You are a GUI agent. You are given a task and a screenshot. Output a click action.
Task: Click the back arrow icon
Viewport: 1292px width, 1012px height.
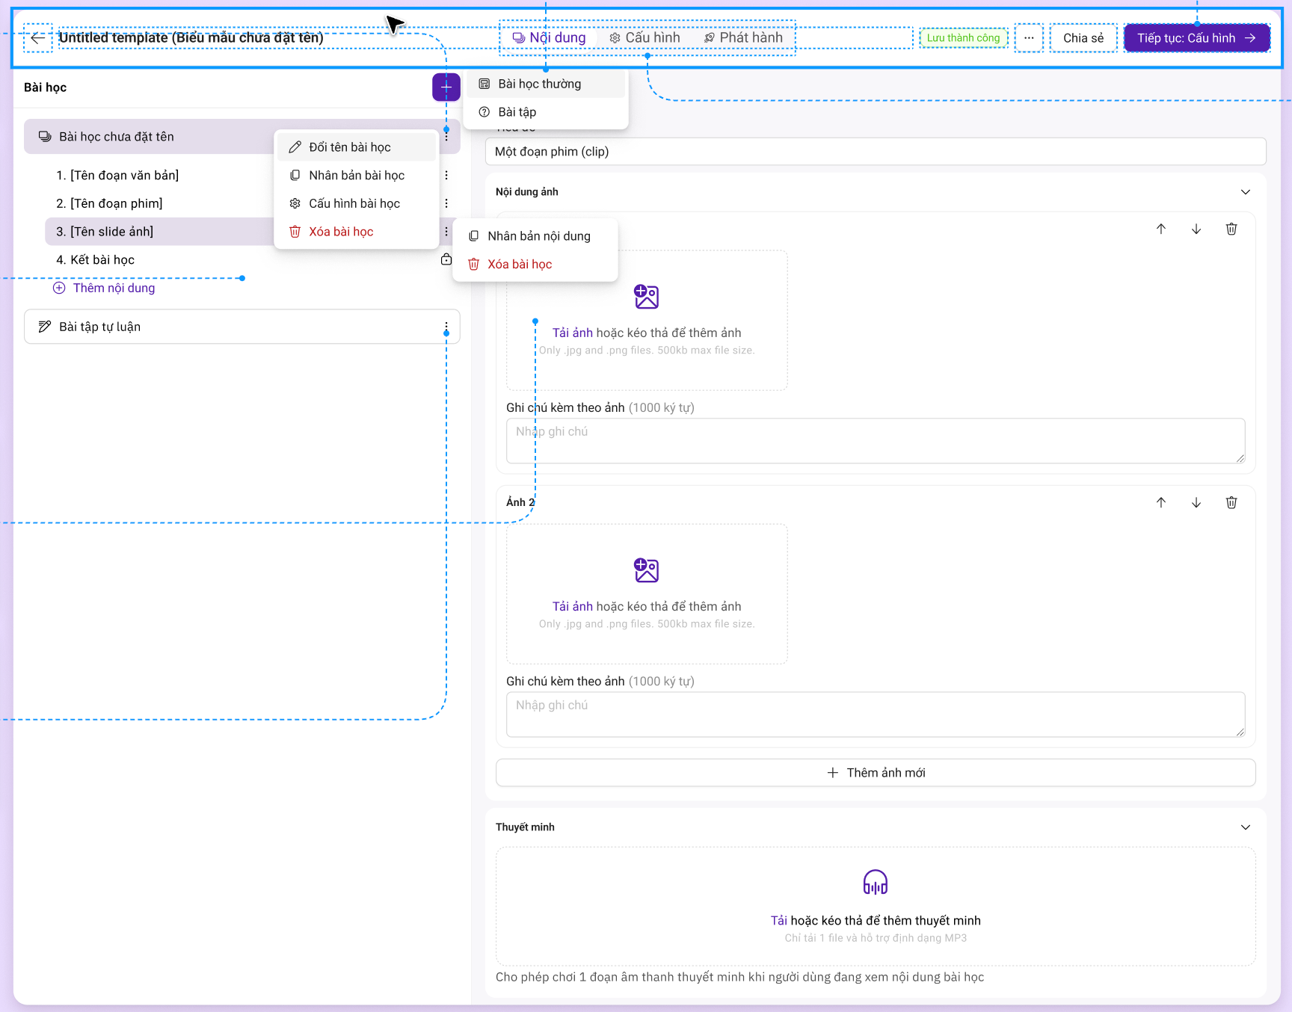tap(38, 38)
